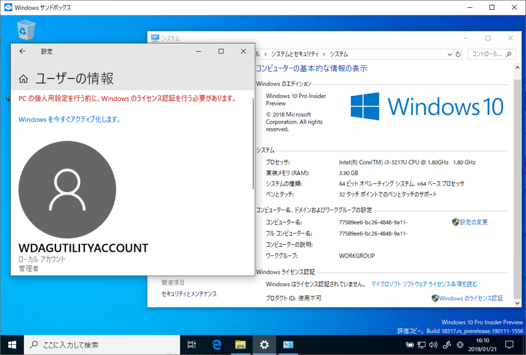Open セキュリティとメンテナンス related link
The height and width of the screenshot is (355, 526).
189,294
